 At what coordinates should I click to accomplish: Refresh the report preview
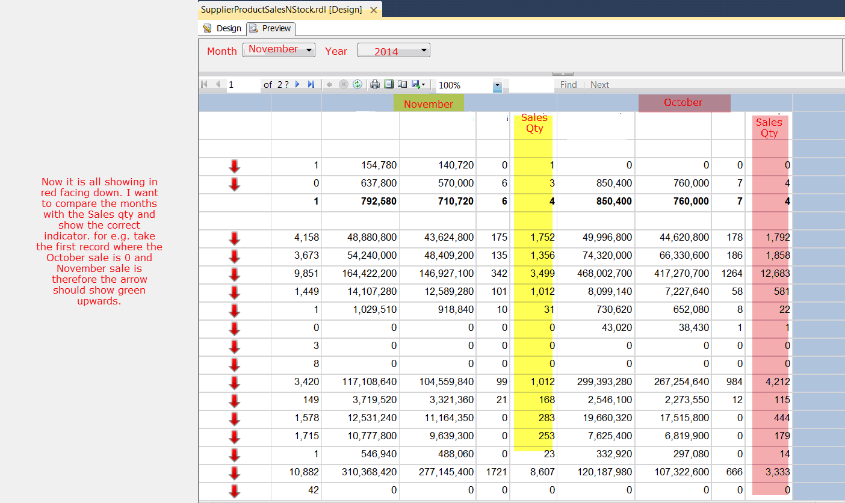(357, 85)
